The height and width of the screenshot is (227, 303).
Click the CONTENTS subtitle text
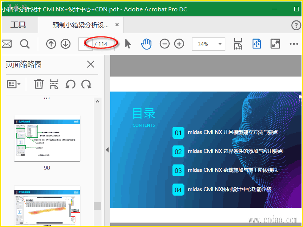pos(144,125)
